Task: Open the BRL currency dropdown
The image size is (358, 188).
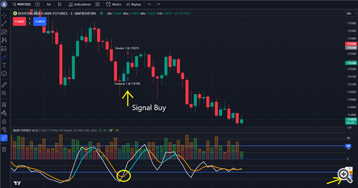Action: pyautogui.click(x=351, y=14)
